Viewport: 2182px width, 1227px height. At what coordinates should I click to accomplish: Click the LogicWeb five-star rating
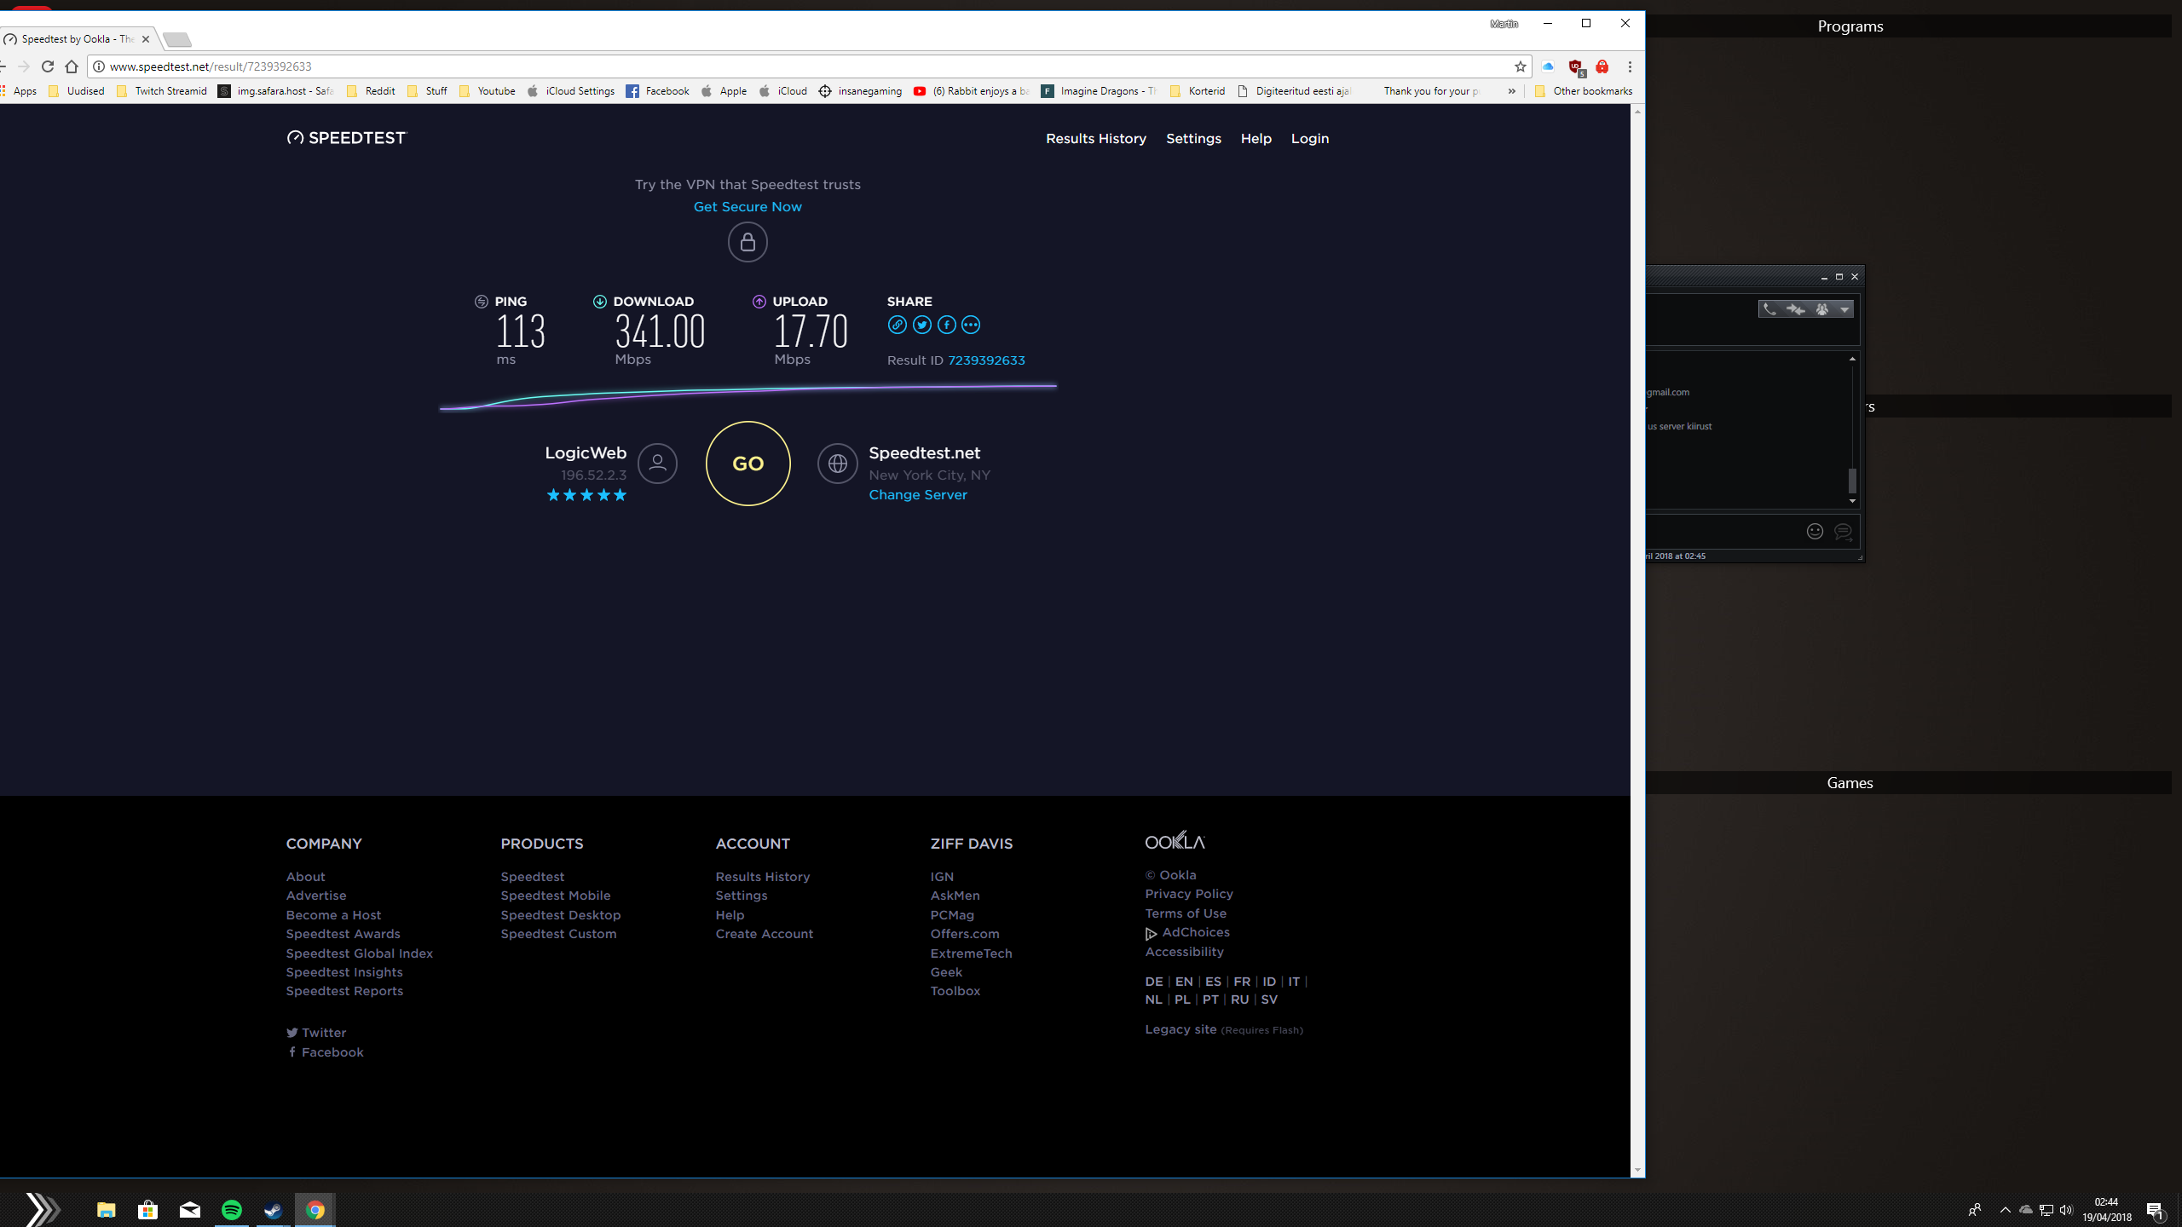[x=586, y=495]
